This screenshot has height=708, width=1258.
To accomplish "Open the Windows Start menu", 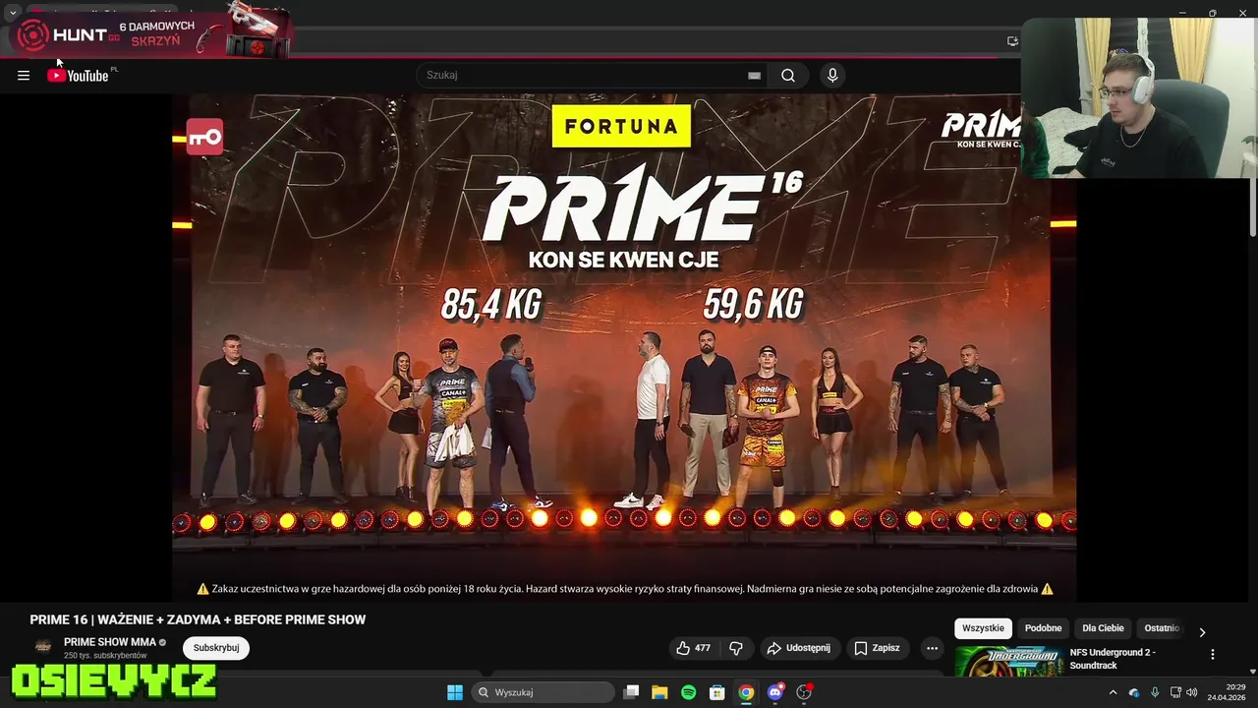I will coord(454,692).
